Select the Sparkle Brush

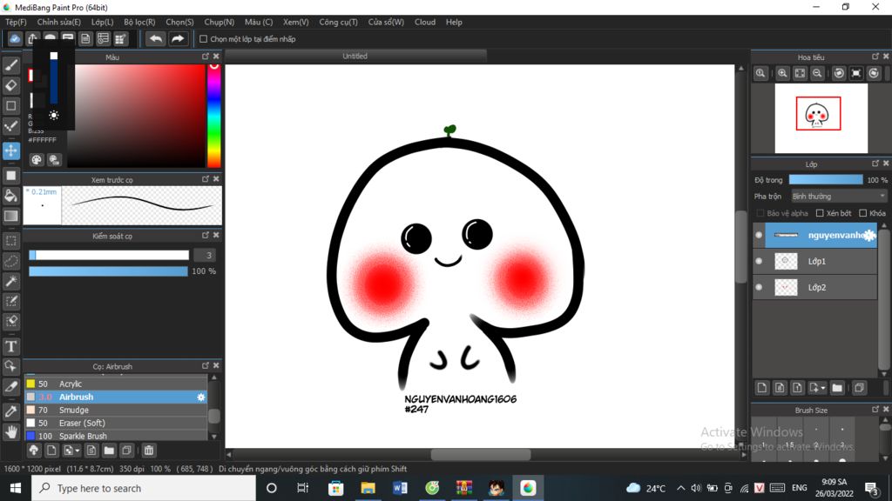(x=116, y=436)
